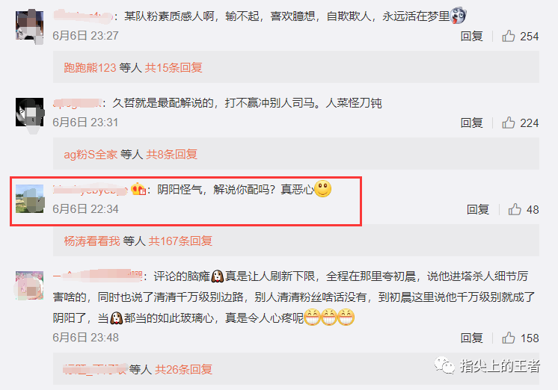Image resolution: width=558 pixels, height=390 pixels.
Task: Expand the 共15条回复 replies
Action: 174,67
